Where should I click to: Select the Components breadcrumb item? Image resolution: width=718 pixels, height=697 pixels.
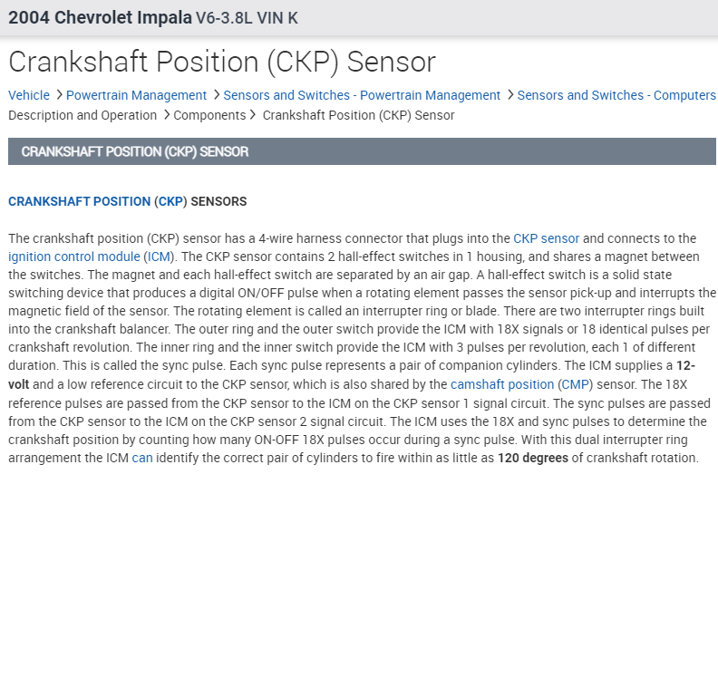pyautogui.click(x=209, y=115)
